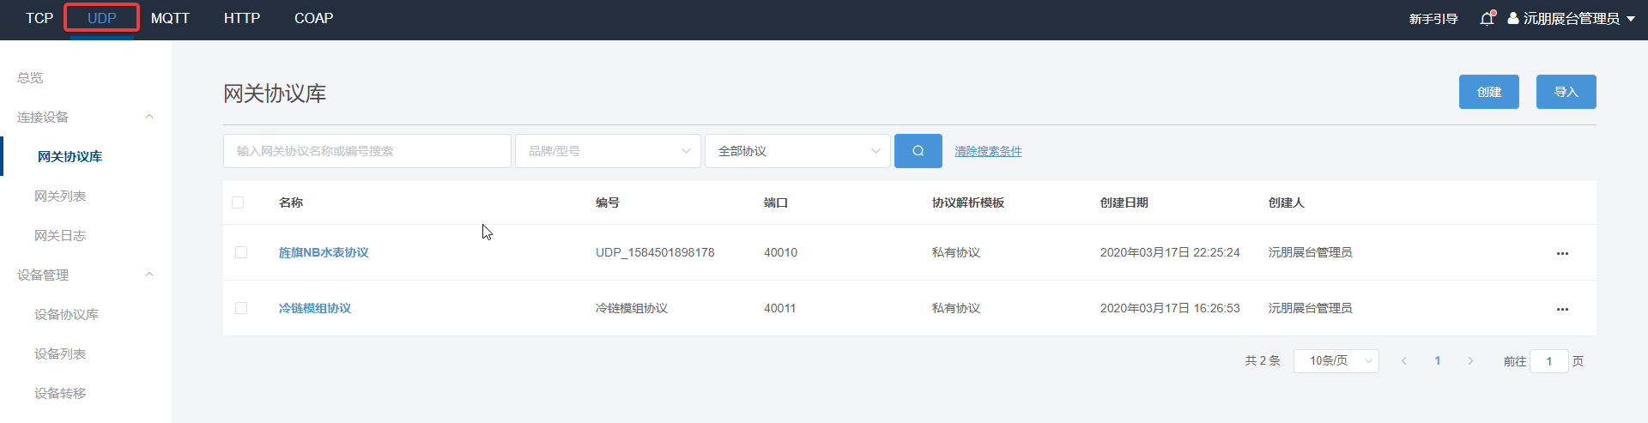Go to previous page arrow
This screenshot has height=423, width=1648.
pyautogui.click(x=1404, y=361)
